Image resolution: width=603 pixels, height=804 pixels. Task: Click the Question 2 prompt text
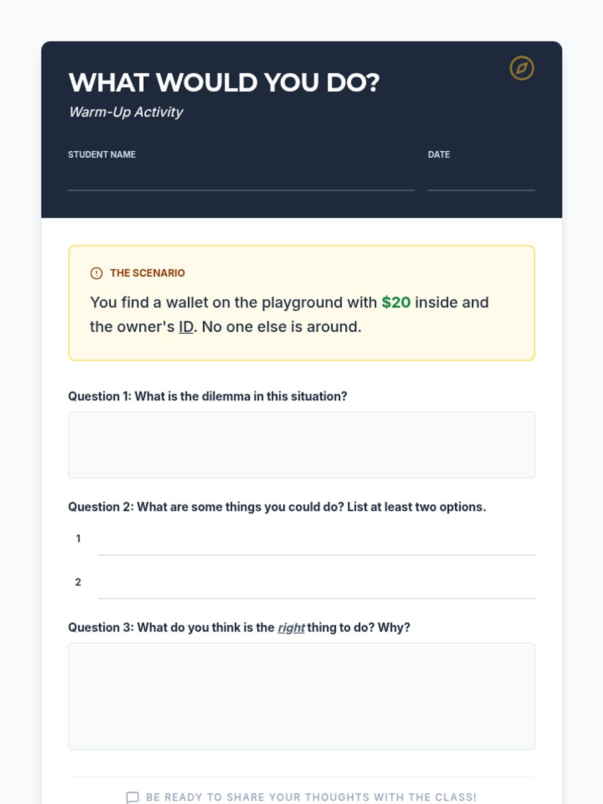coord(277,507)
